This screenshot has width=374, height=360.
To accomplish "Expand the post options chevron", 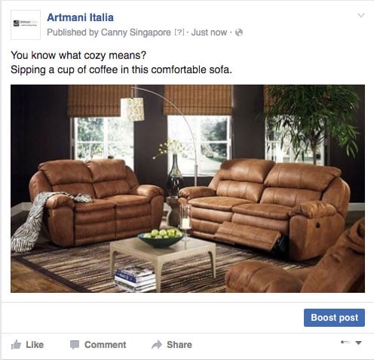I will (x=361, y=15).
